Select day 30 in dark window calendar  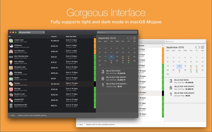[100, 65]
